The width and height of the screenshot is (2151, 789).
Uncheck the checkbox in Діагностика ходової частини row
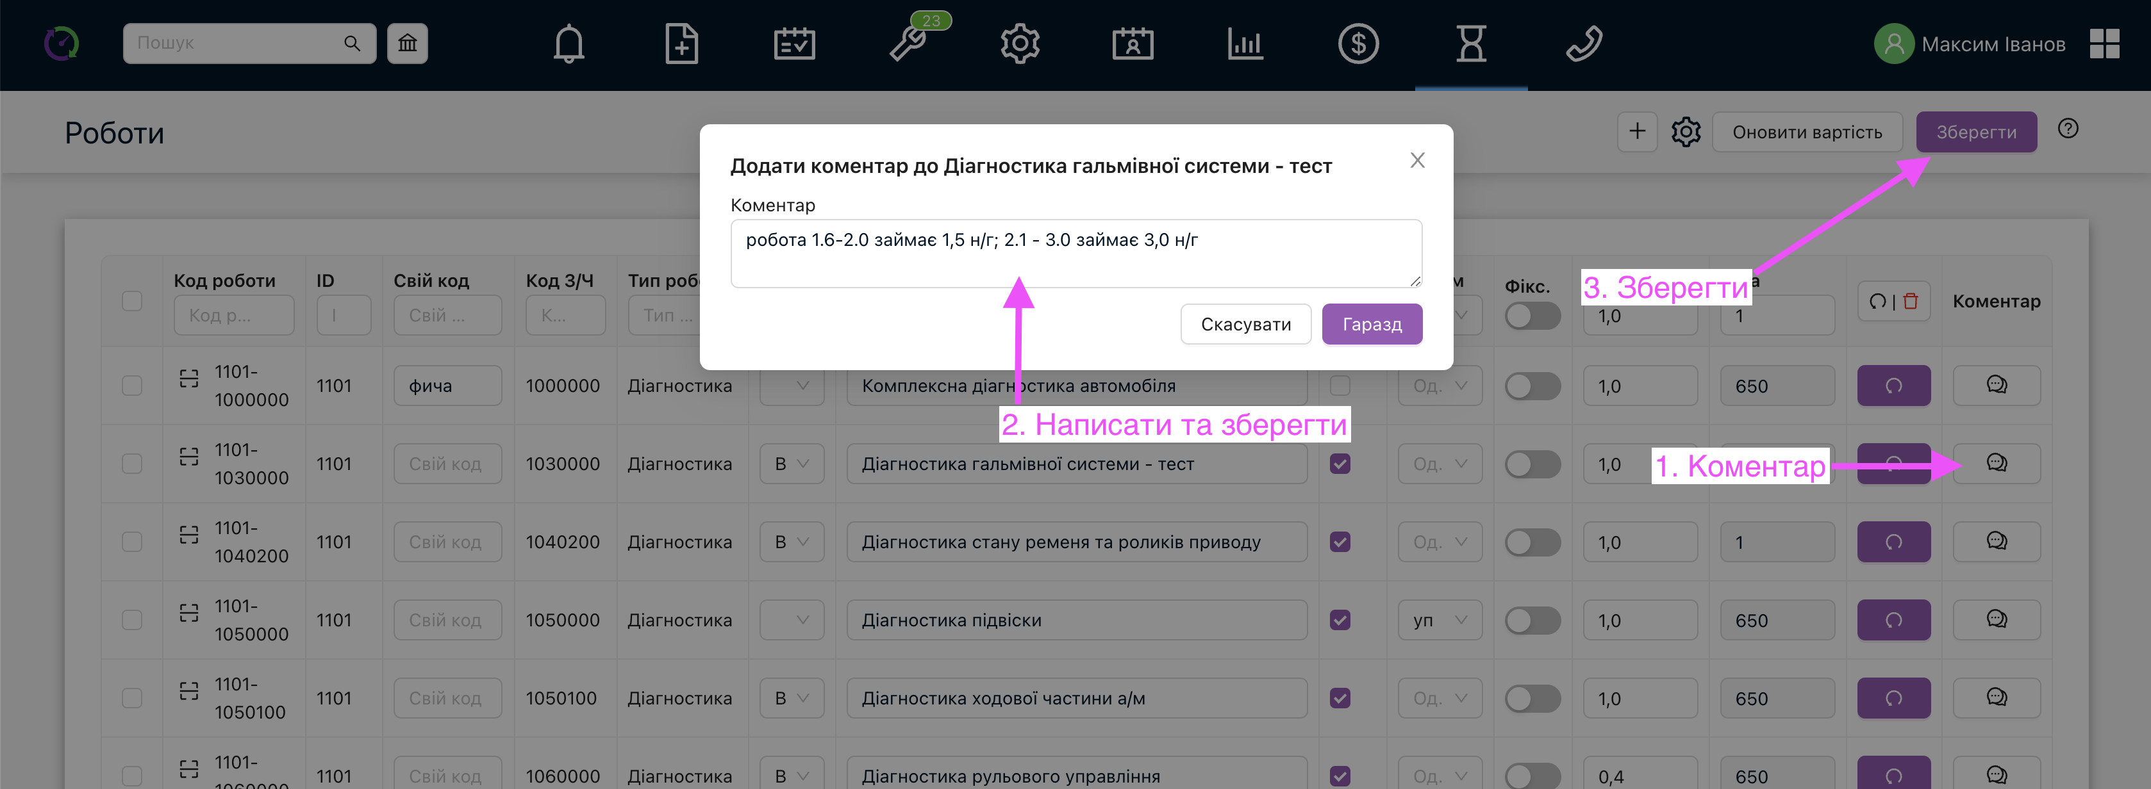[x=1340, y=698]
